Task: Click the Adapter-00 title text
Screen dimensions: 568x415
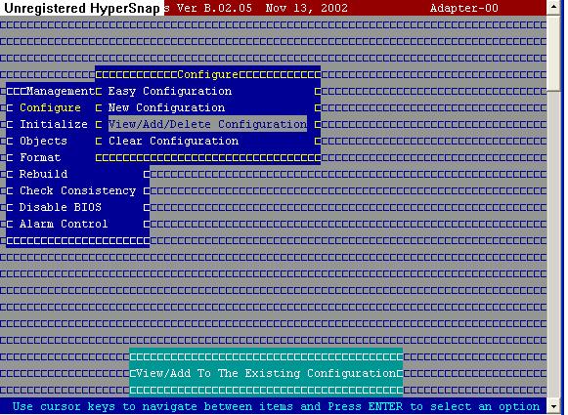Action: [x=464, y=8]
